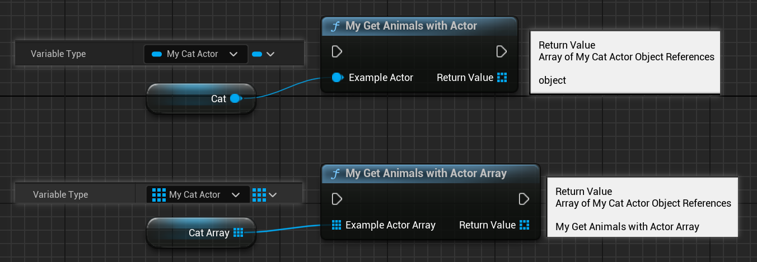Click output exec pin of Actor Array node
This screenshot has height=262, width=757.
524,199
